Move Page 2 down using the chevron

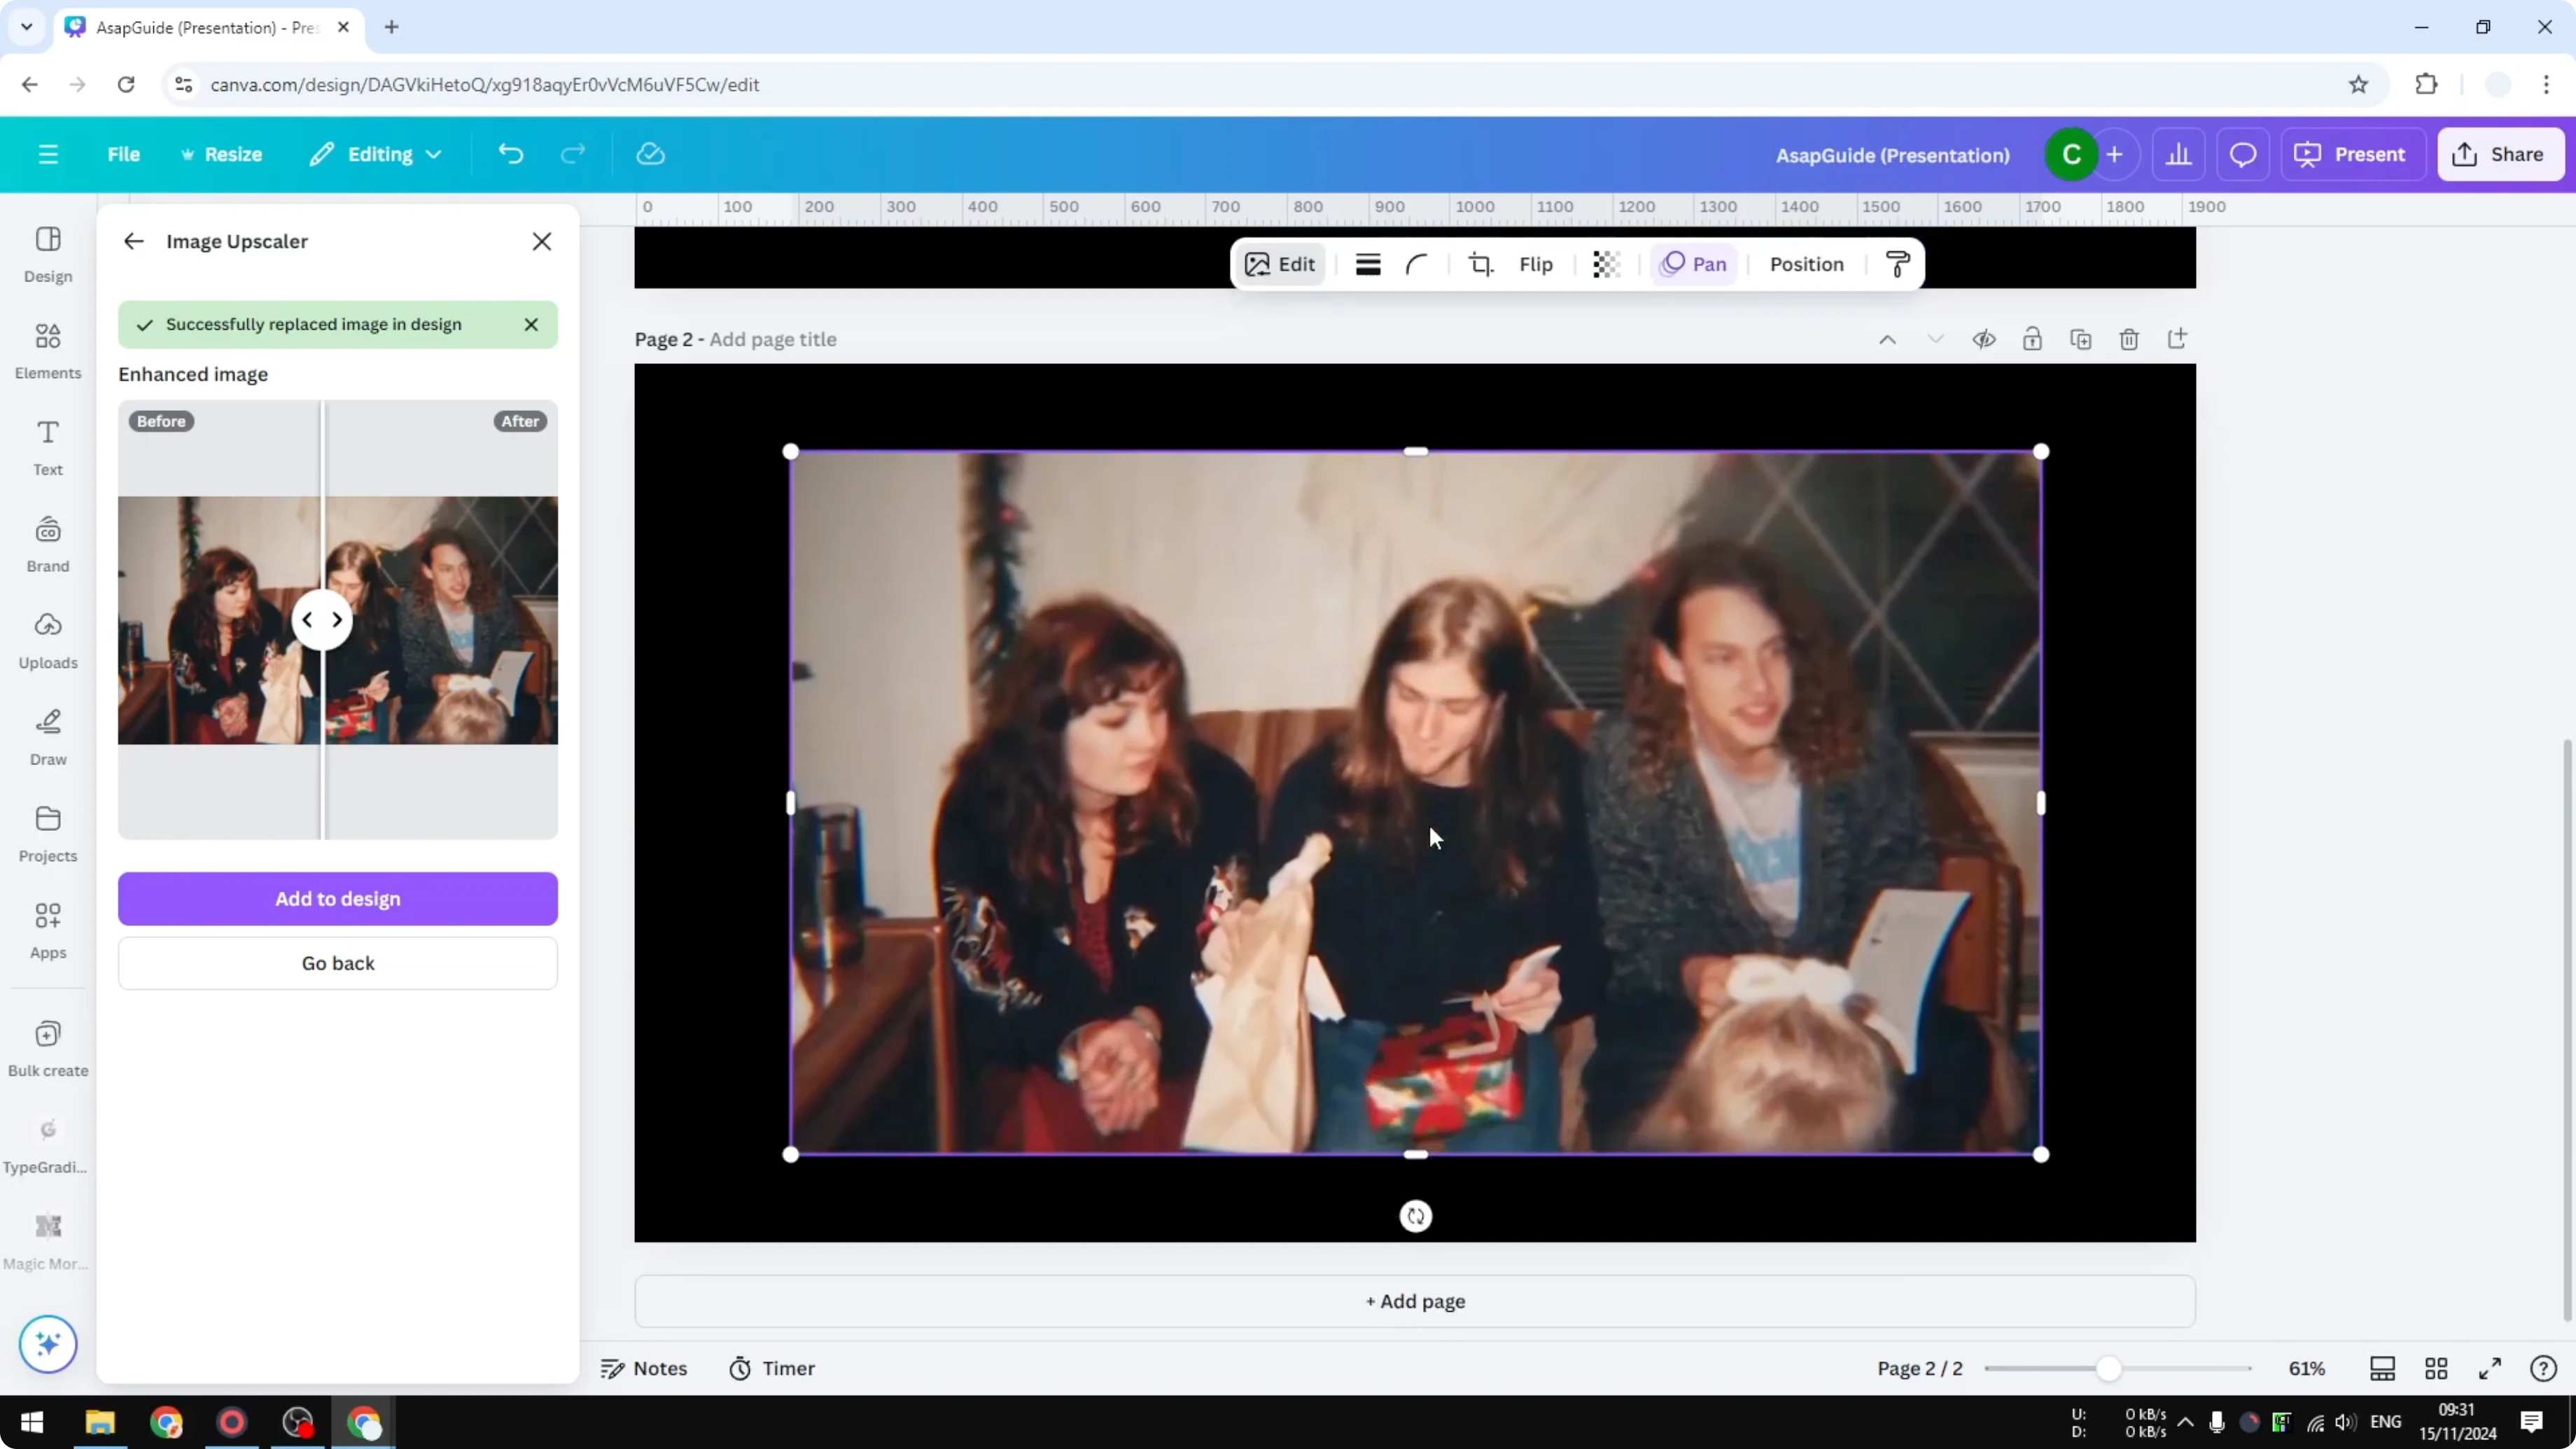[1936, 339]
